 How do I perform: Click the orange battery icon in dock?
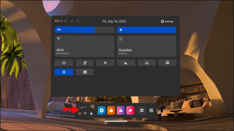pos(80,114)
